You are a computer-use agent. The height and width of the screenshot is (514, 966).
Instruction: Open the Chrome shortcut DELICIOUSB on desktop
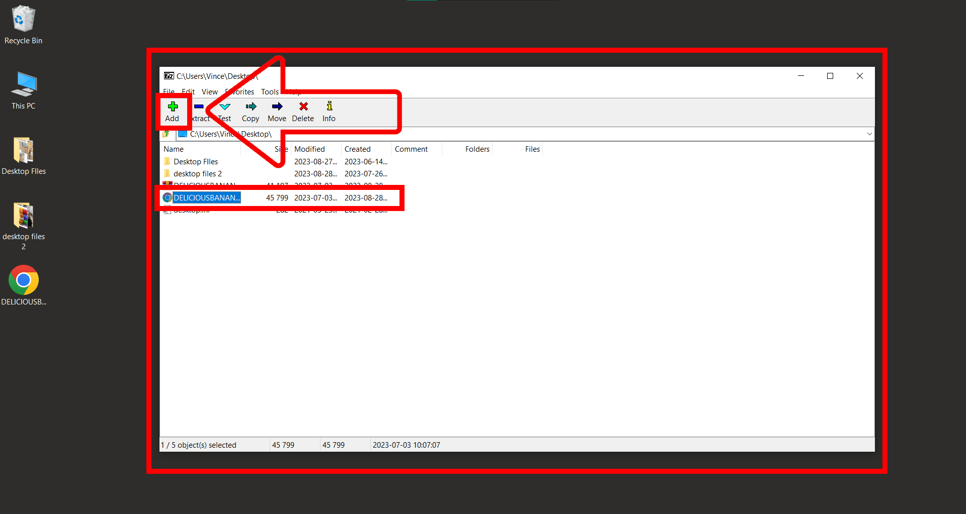tap(23, 280)
